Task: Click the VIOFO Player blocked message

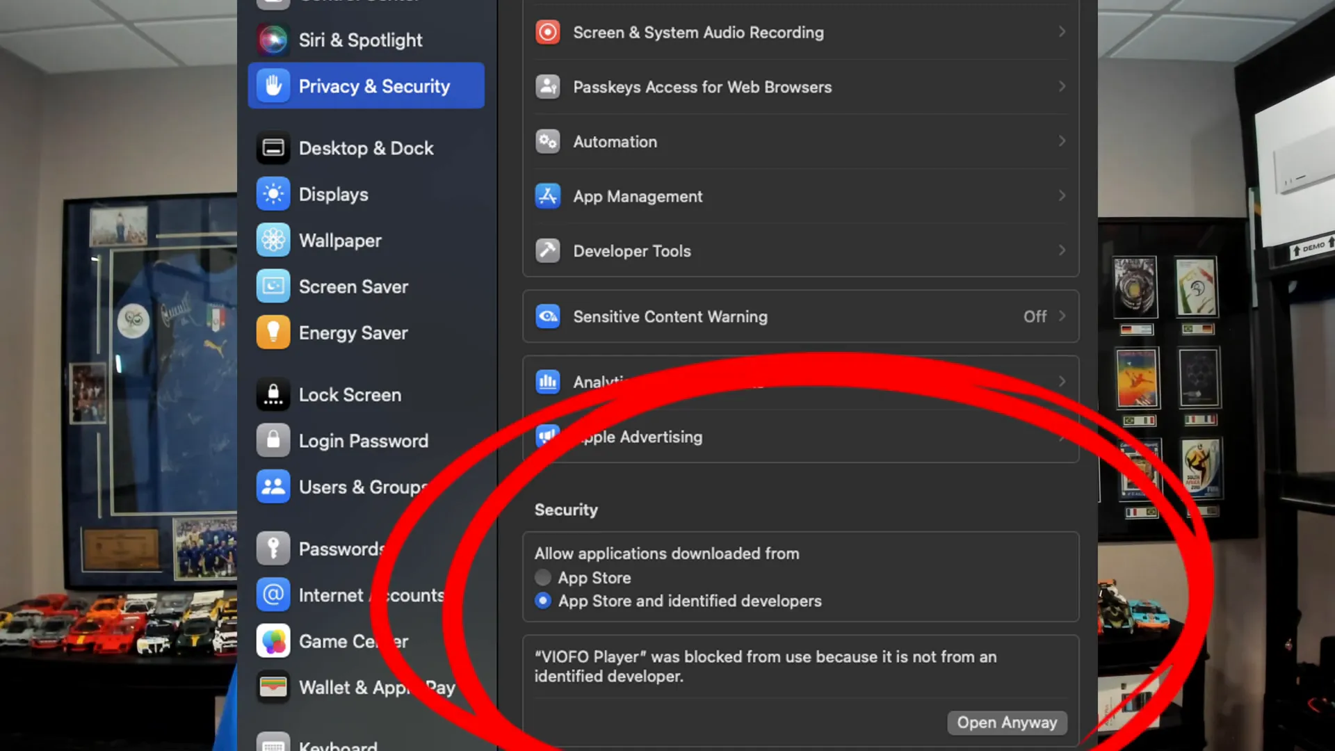Action: (x=766, y=666)
